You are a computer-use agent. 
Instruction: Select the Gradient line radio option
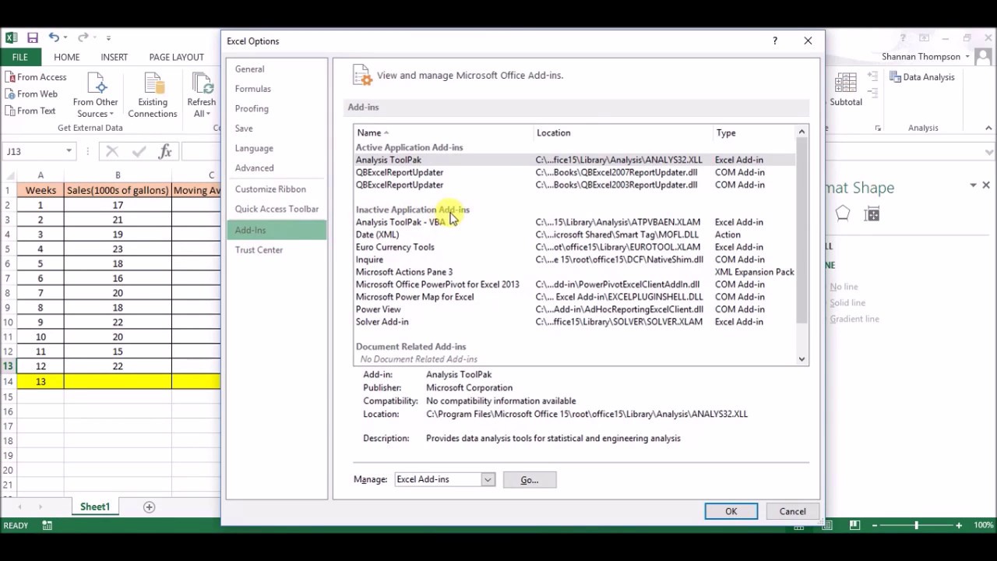(x=854, y=319)
